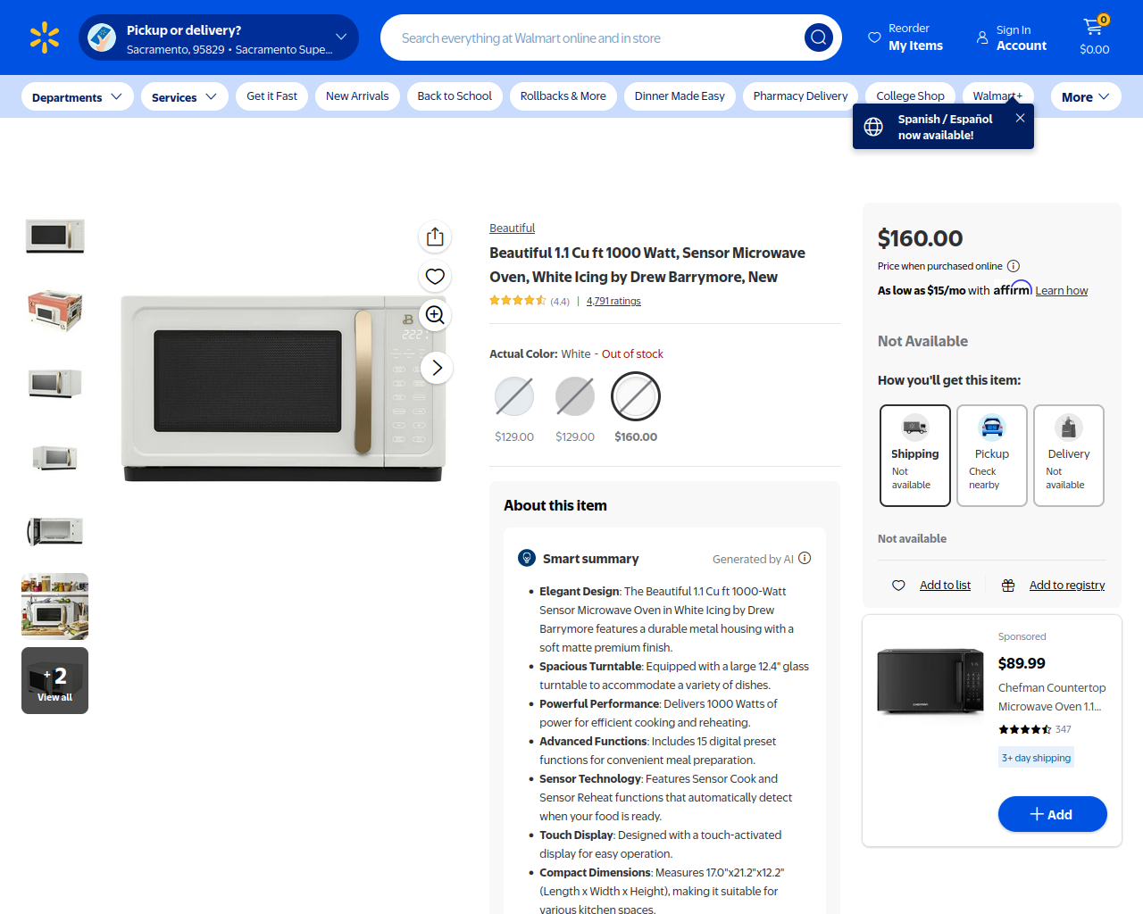Select the Pickup fulfillment option
Viewport: 1143px width, 914px height.
(992, 455)
